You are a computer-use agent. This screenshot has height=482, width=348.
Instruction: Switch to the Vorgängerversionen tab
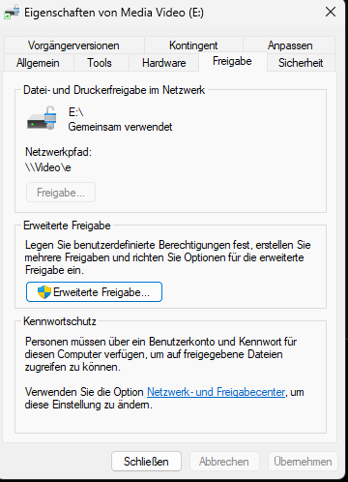73,45
